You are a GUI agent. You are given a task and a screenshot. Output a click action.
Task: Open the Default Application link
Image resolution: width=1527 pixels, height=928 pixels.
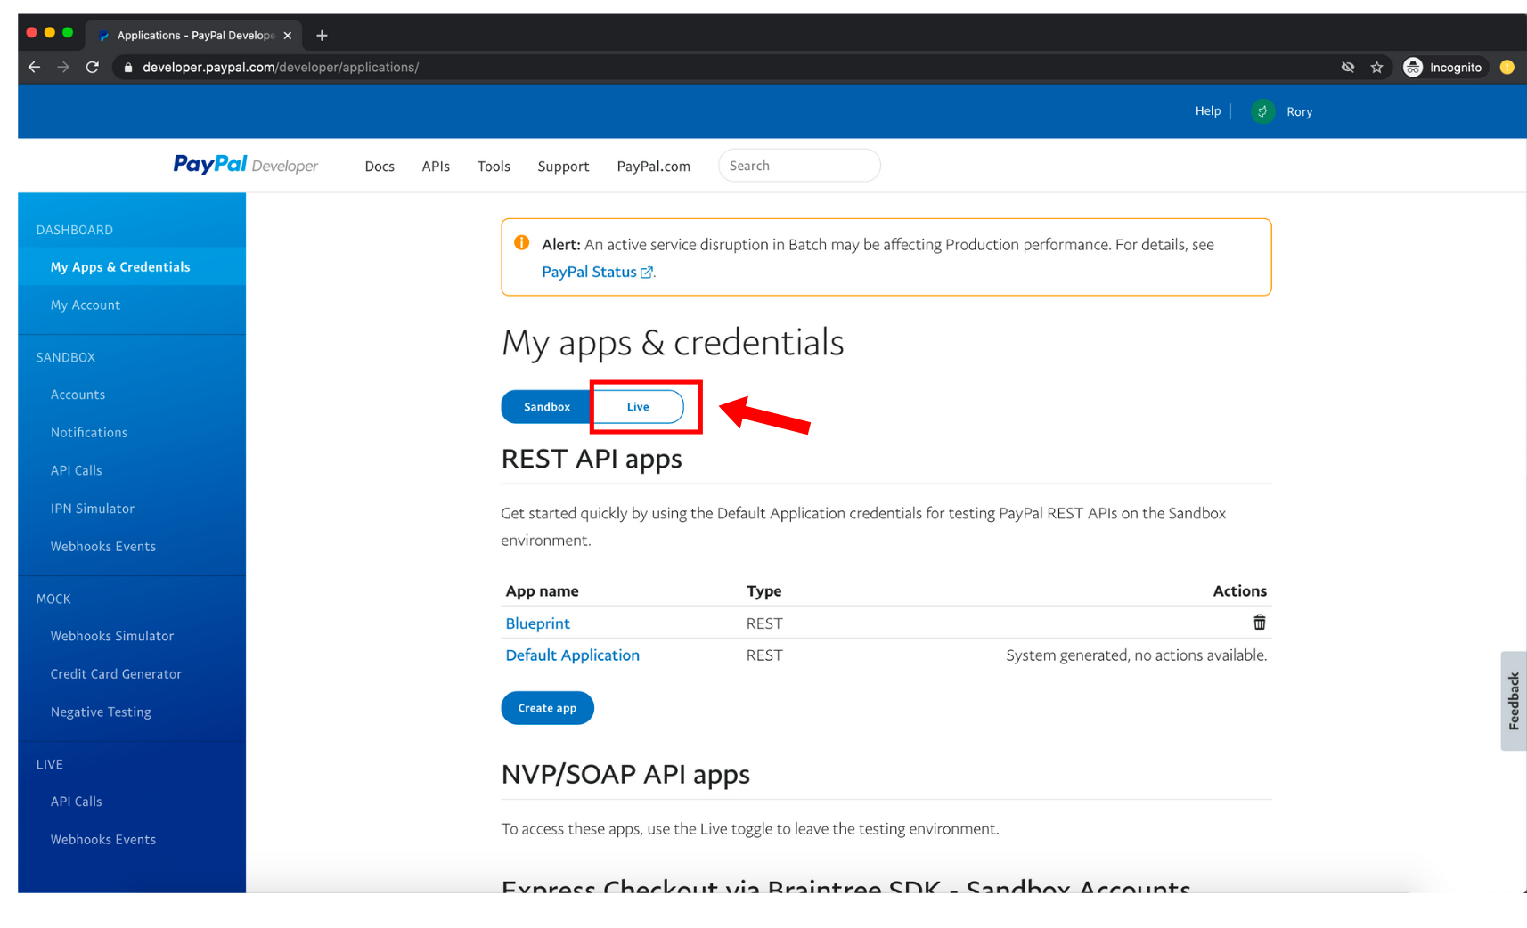click(x=572, y=655)
